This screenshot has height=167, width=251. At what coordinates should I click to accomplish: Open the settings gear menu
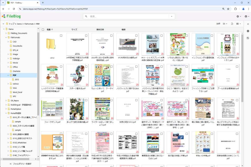point(239,16)
